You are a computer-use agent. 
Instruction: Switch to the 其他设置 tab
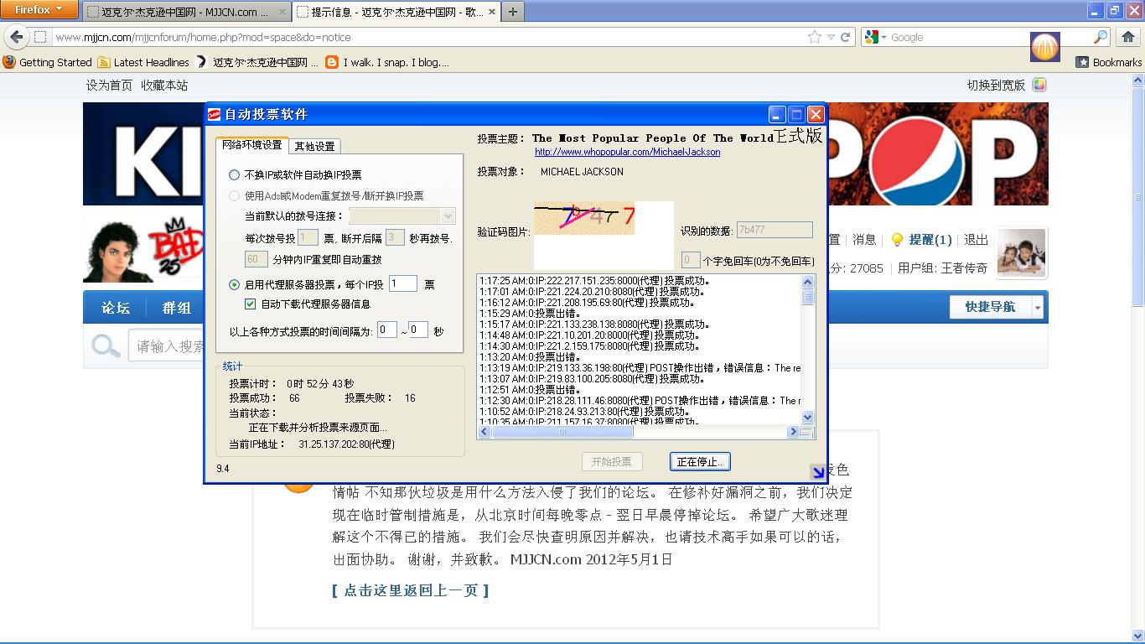point(314,146)
